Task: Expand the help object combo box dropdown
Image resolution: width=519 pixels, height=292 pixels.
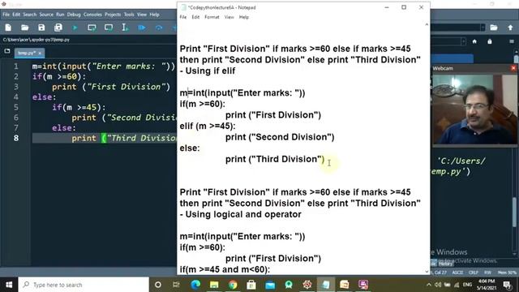Action: (463, 41)
